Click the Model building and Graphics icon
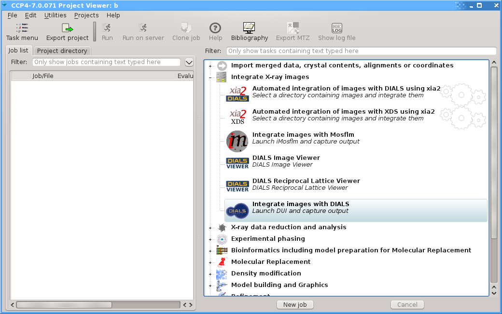The image size is (502, 314). pos(222,285)
